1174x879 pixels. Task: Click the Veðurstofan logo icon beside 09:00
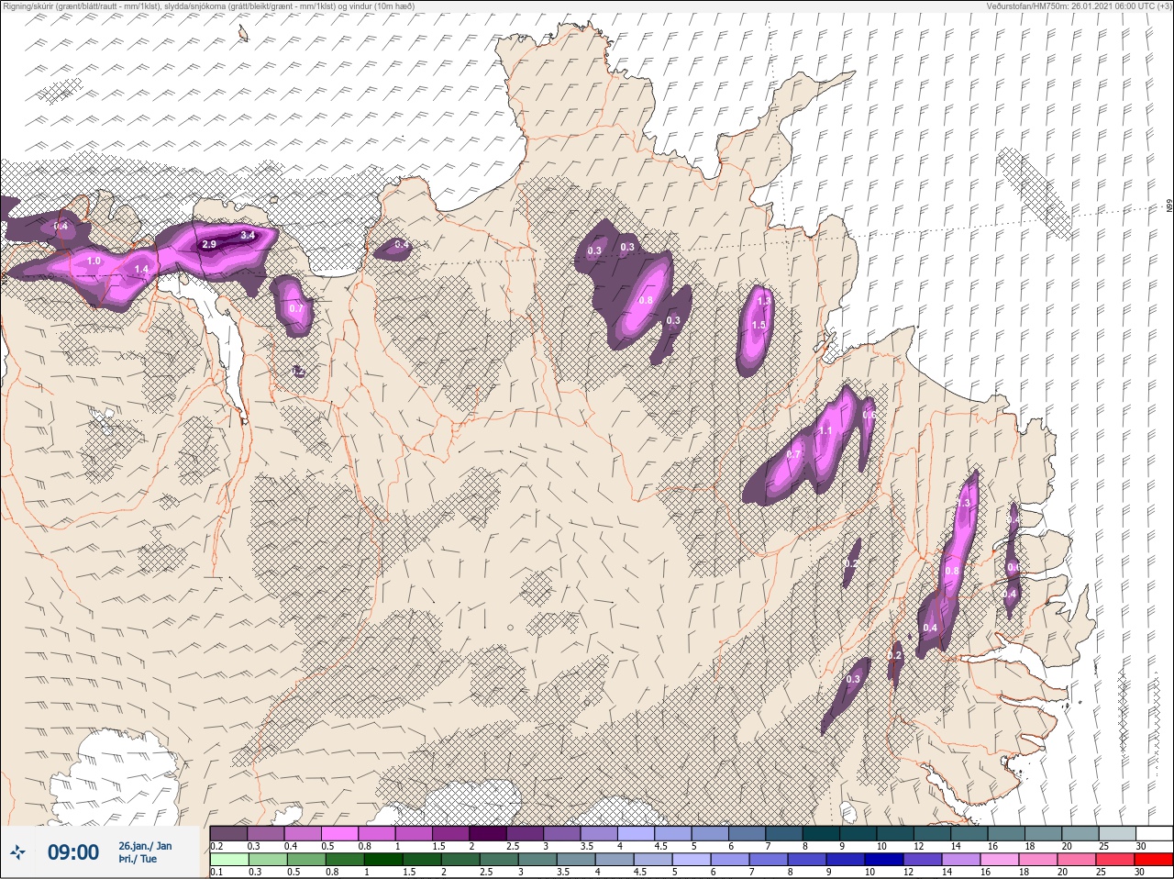(18, 852)
